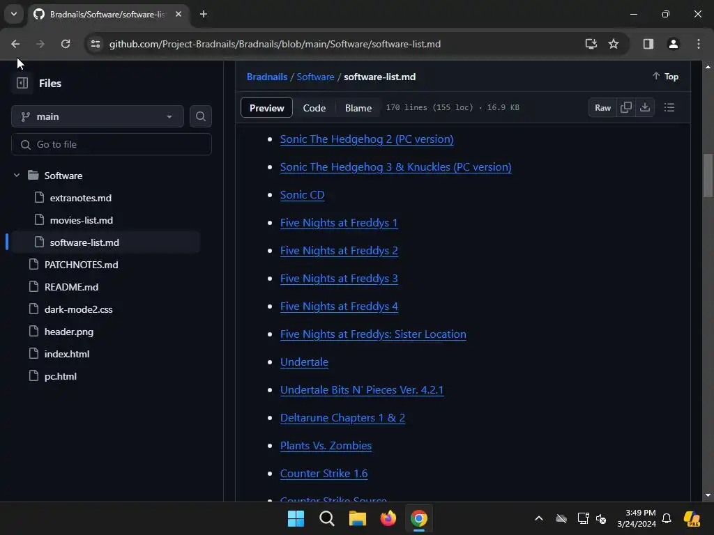The width and height of the screenshot is (714, 535).
Task: Open Five Nights at Freddys: Sister Location link
Action: point(373,334)
